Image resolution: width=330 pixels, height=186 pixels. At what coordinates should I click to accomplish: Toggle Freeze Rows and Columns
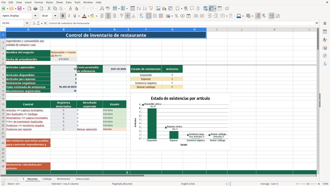211,9
